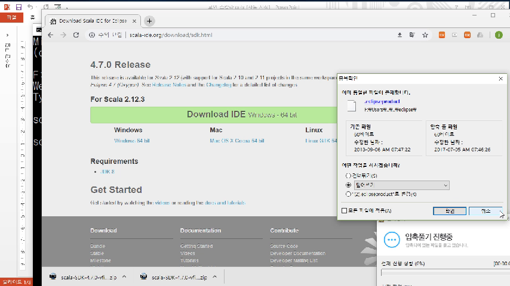Select the overwrite radio option
This screenshot has height=286, width=510.
pos(348,185)
